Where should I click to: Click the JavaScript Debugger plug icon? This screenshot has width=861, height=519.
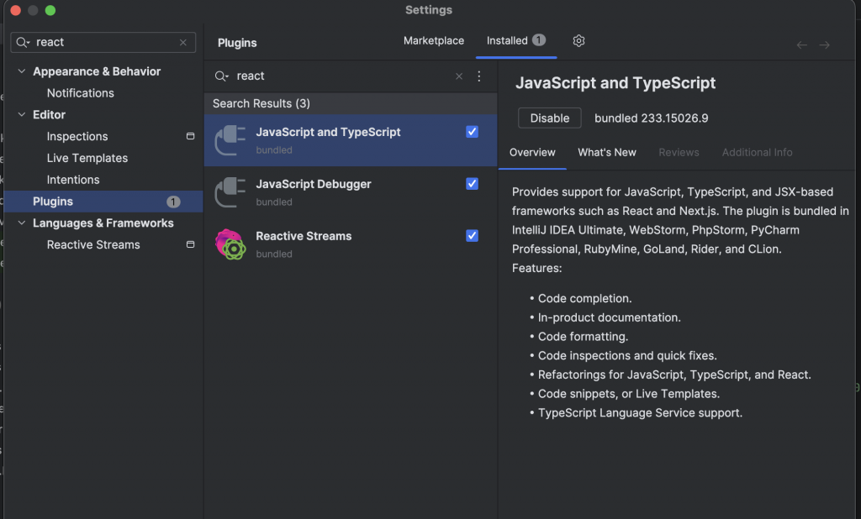230,192
